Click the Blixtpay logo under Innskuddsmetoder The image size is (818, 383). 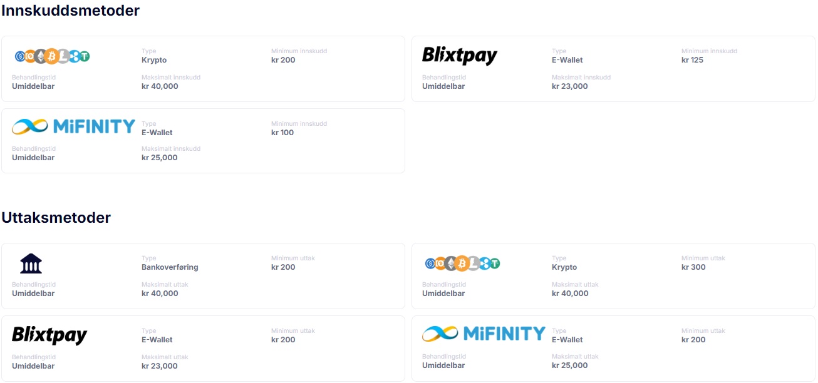[459, 56]
